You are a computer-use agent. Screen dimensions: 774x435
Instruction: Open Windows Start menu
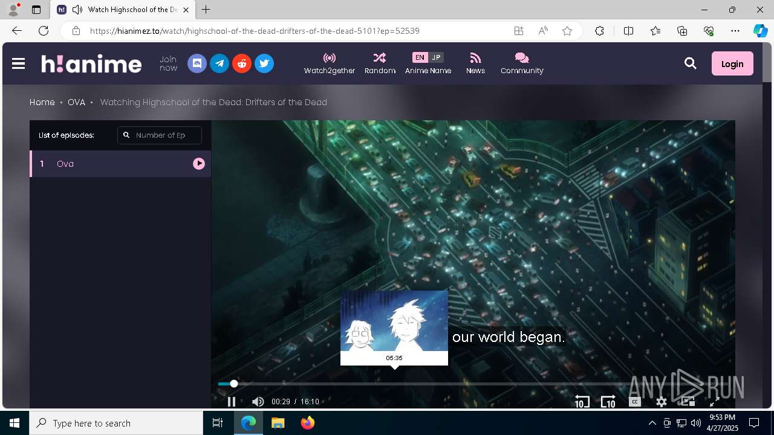pos(15,423)
